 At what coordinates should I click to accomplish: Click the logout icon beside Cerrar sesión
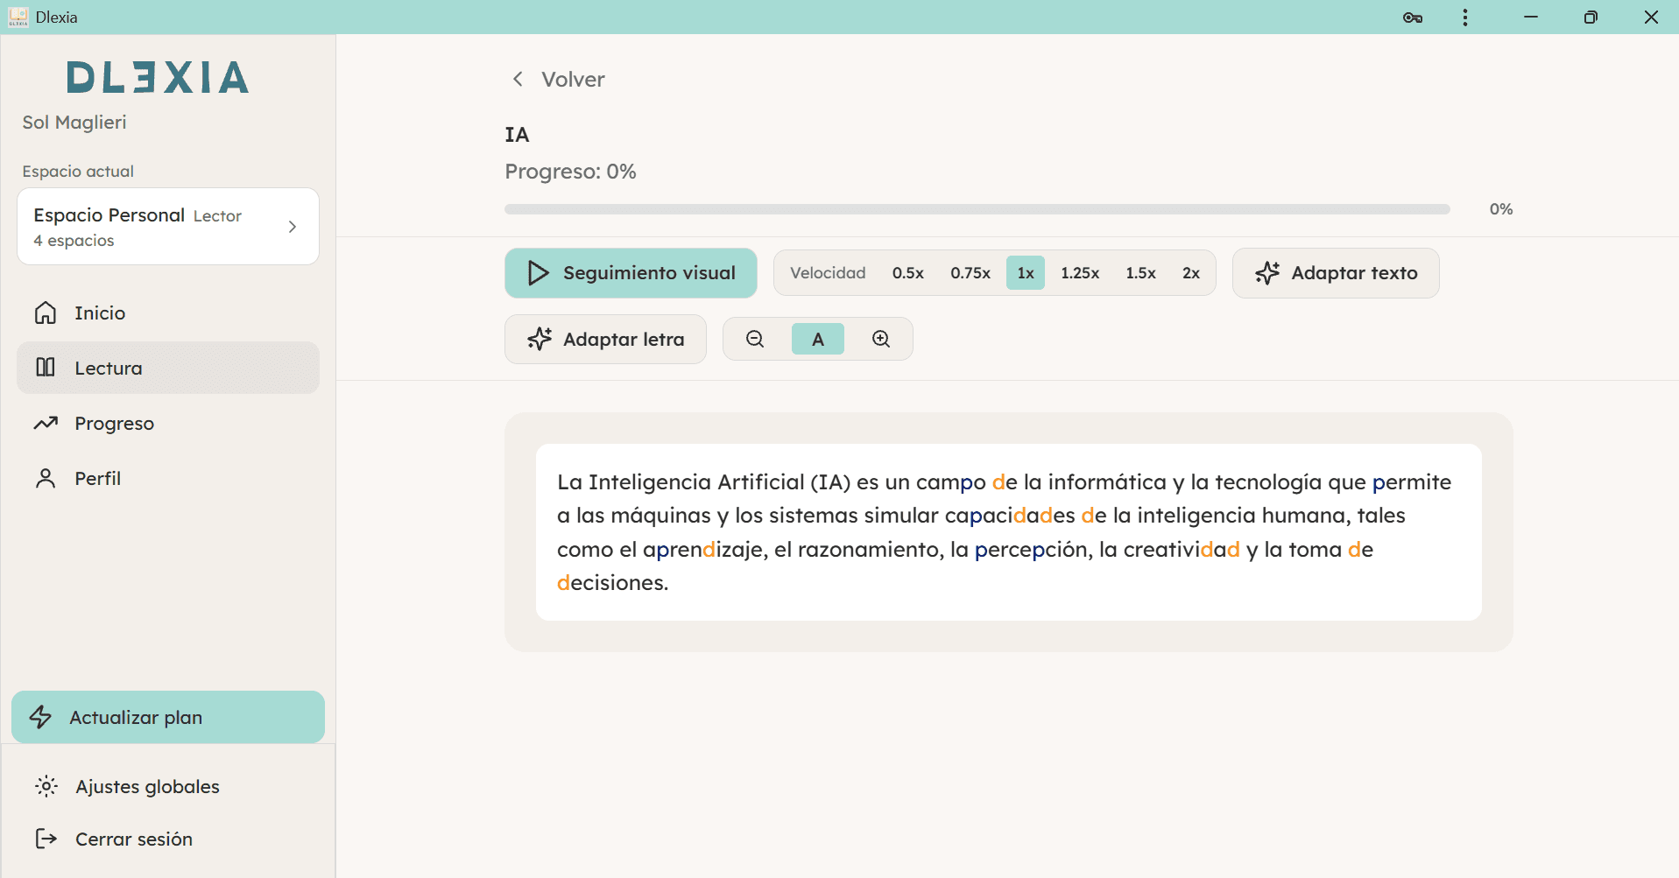tap(46, 839)
